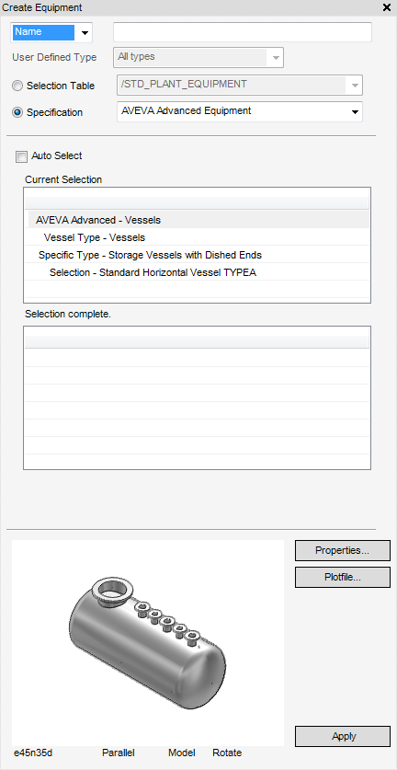The image size is (397, 770).
Task: Select Specific Type - Storage Vessels row
Action: [197, 255]
